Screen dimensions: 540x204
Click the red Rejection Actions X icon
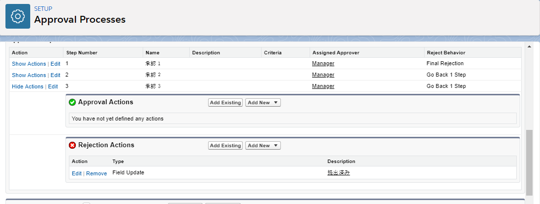(x=72, y=145)
